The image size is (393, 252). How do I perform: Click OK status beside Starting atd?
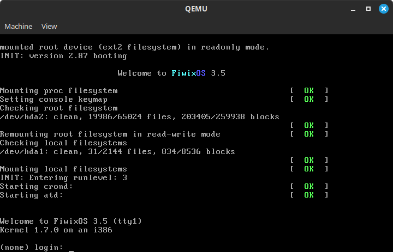(309, 195)
